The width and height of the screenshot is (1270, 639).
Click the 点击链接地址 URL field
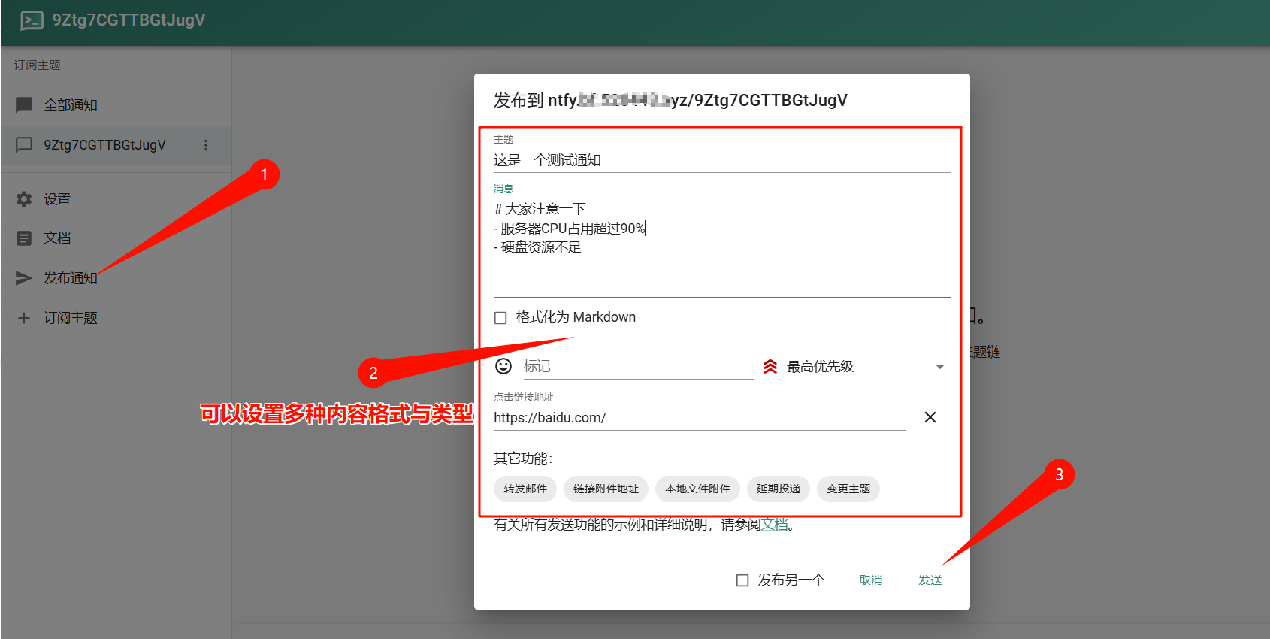[700, 418]
